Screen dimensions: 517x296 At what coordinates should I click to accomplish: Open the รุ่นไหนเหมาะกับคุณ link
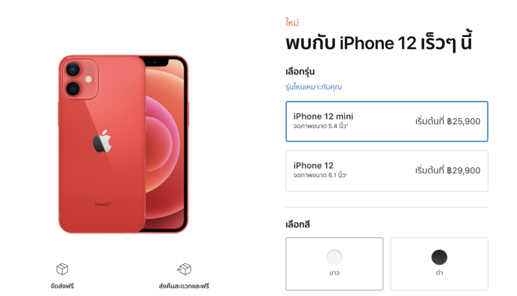[313, 87]
